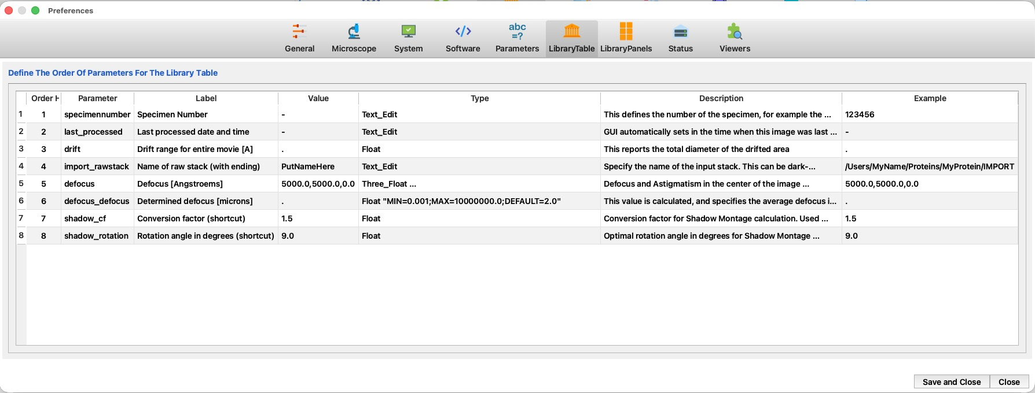
Task: Click description 'Defocus and Astigmatism in the center'
Action: (721, 184)
